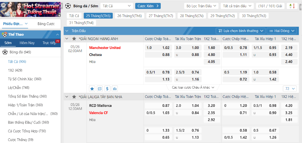Select the 26 Tháng5(Th6) date tab

(129, 16)
